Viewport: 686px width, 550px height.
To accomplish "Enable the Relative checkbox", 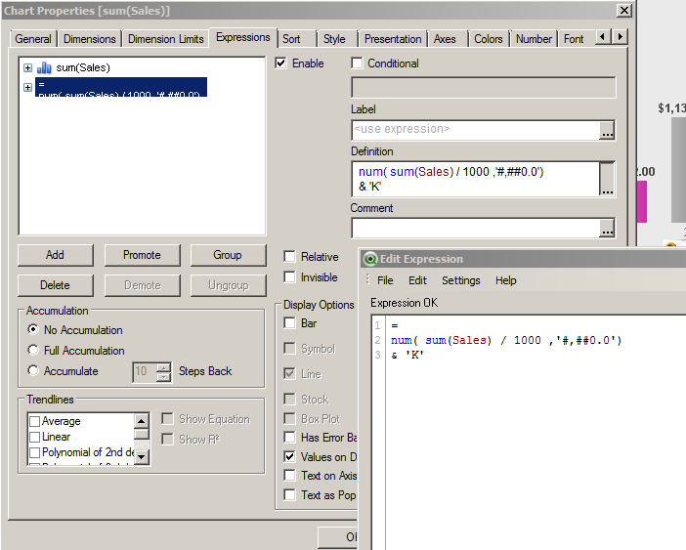I will coord(289,257).
